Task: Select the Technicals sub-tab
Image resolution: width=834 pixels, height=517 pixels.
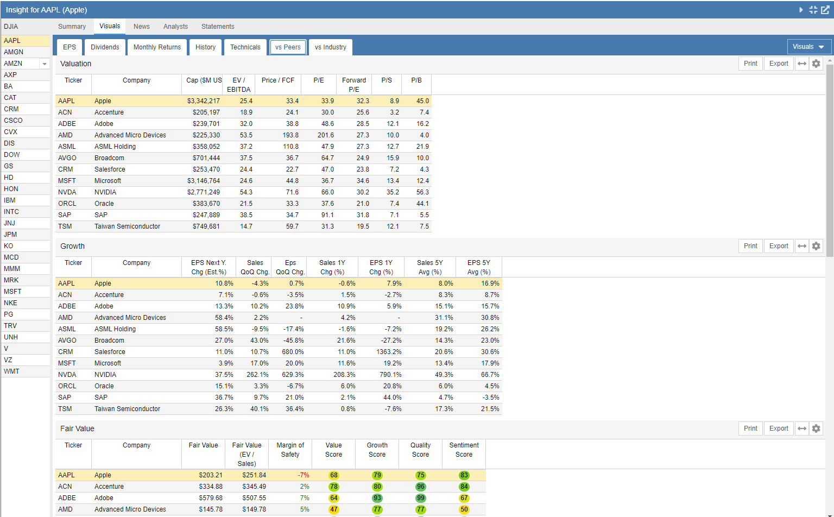Action: [x=245, y=47]
